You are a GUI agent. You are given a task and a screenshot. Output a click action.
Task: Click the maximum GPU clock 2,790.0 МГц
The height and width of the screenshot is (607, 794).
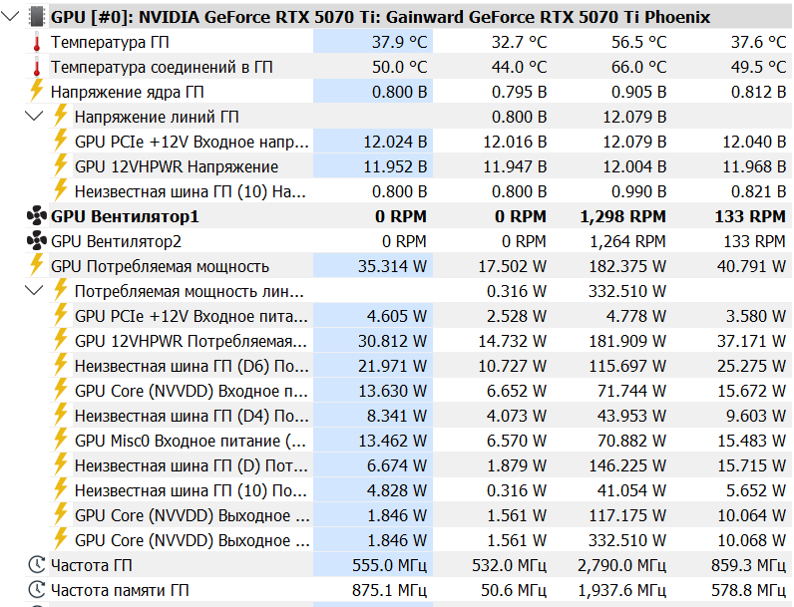point(622,565)
